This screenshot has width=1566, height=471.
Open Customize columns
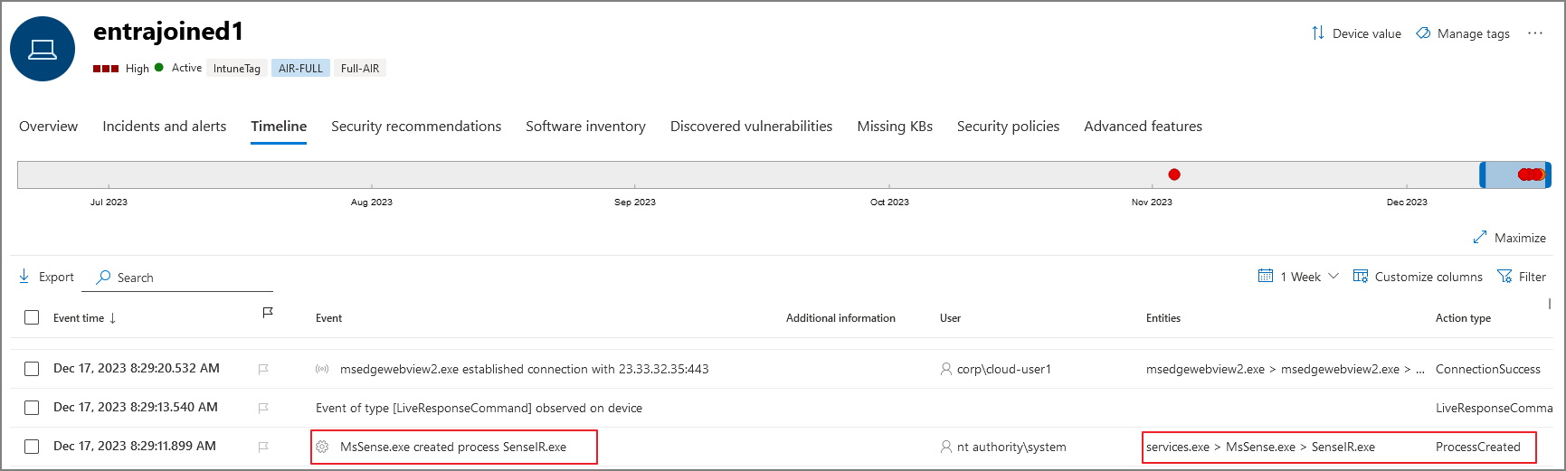click(1418, 277)
